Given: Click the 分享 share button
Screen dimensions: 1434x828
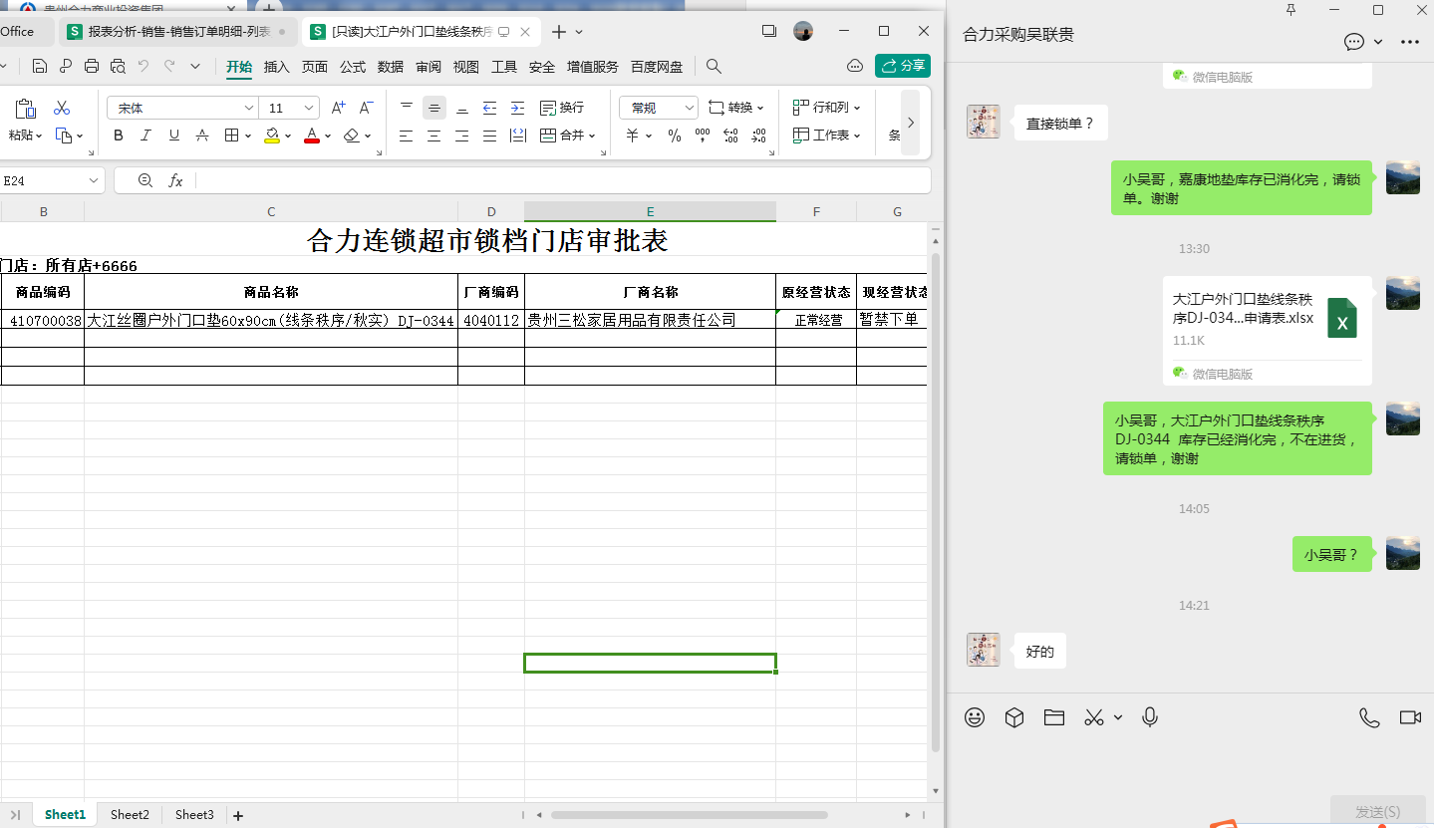Looking at the screenshot, I should (x=903, y=66).
